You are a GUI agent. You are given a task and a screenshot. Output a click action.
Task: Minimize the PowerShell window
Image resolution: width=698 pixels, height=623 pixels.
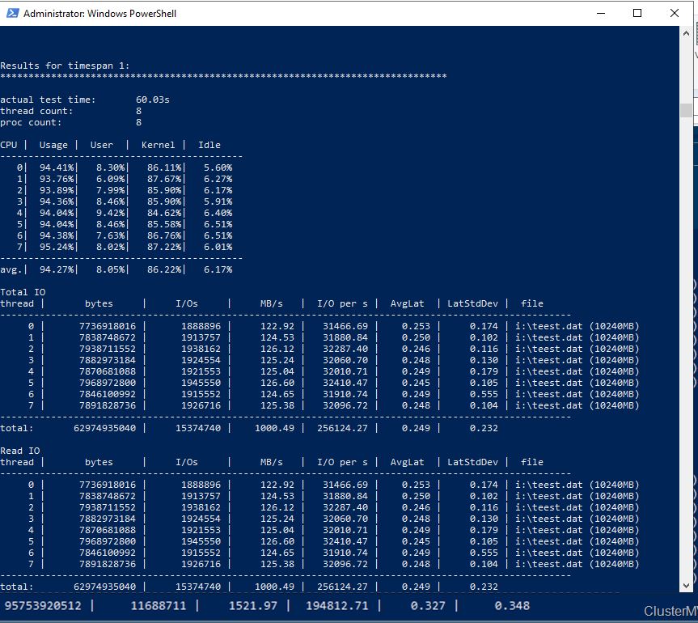[x=600, y=14]
